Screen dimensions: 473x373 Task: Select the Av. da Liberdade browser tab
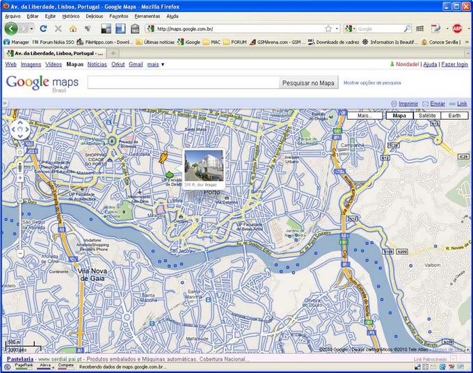point(55,53)
